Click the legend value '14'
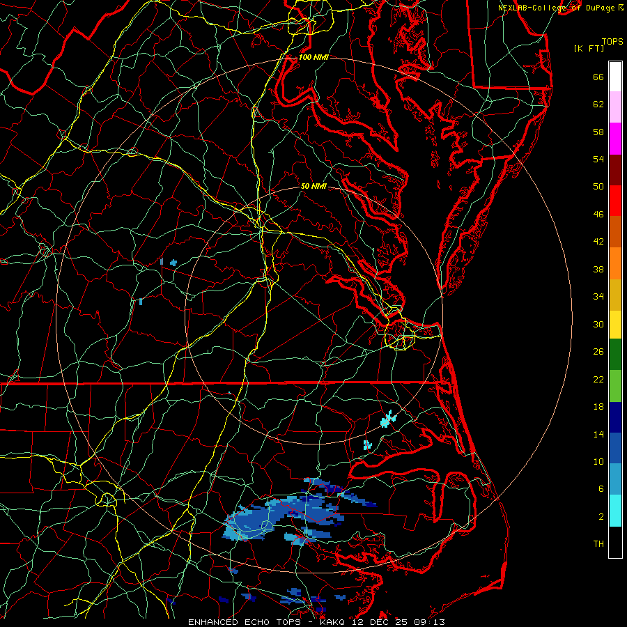This screenshot has height=627, width=627. [598, 434]
